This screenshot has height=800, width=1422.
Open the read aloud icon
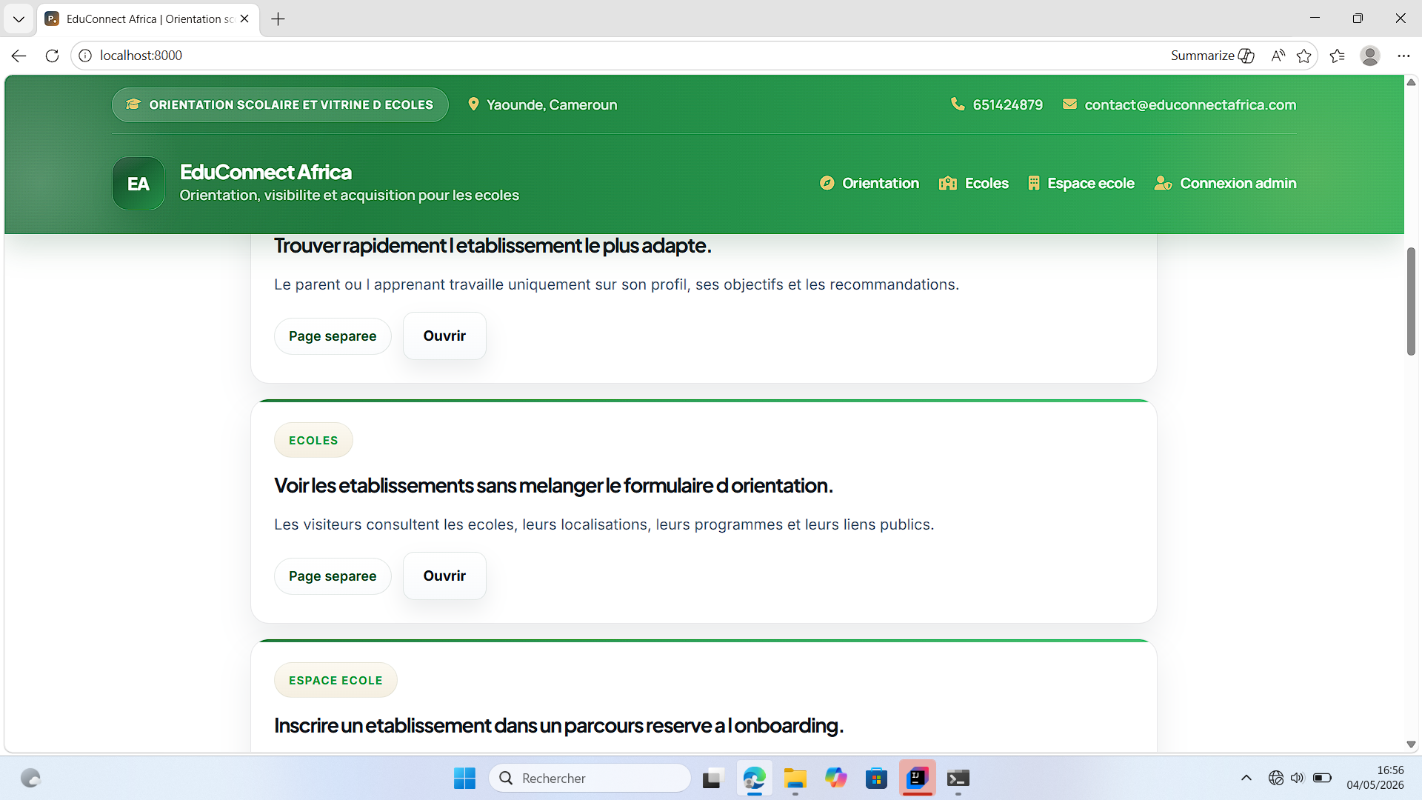(x=1278, y=56)
